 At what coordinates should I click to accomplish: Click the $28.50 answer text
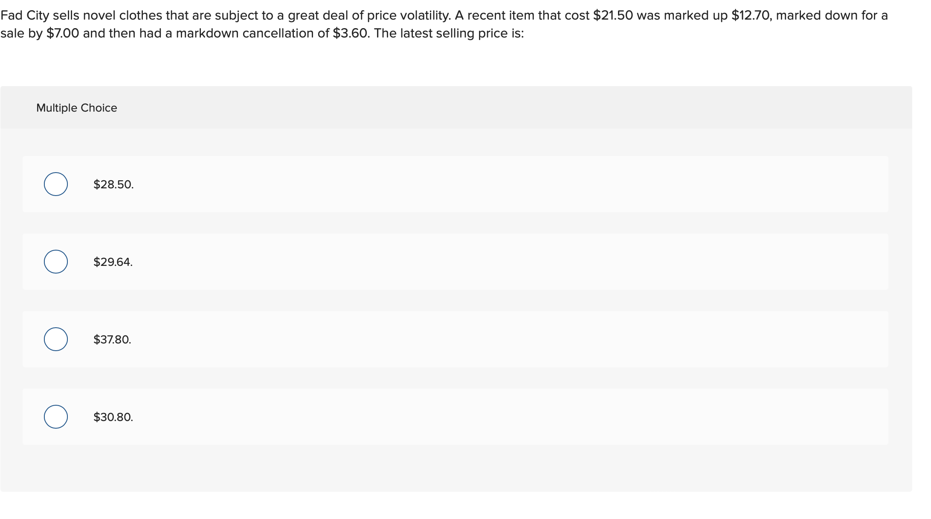(x=113, y=185)
